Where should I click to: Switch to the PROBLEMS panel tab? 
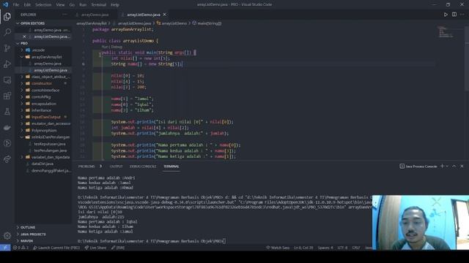click(86, 166)
